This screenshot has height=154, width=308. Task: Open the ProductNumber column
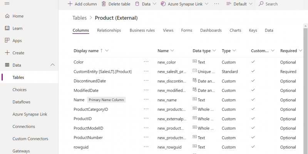[87, 138]
